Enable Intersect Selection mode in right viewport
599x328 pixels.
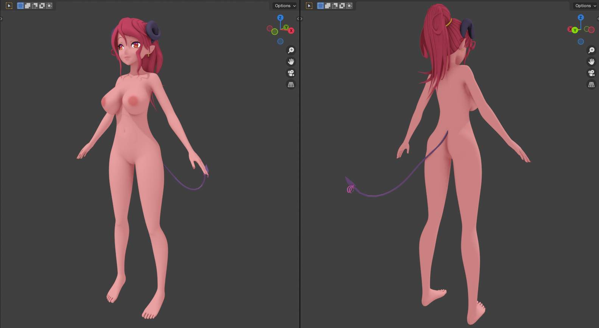point(349,6)
